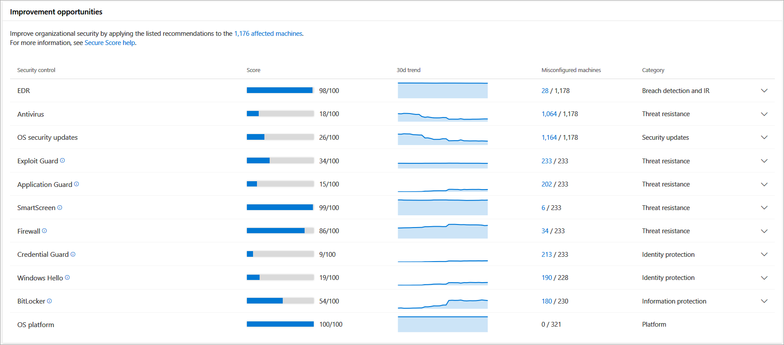784x345 pixels.
Task: Expand OS security updates row
Action: click(x=764, y=138)
